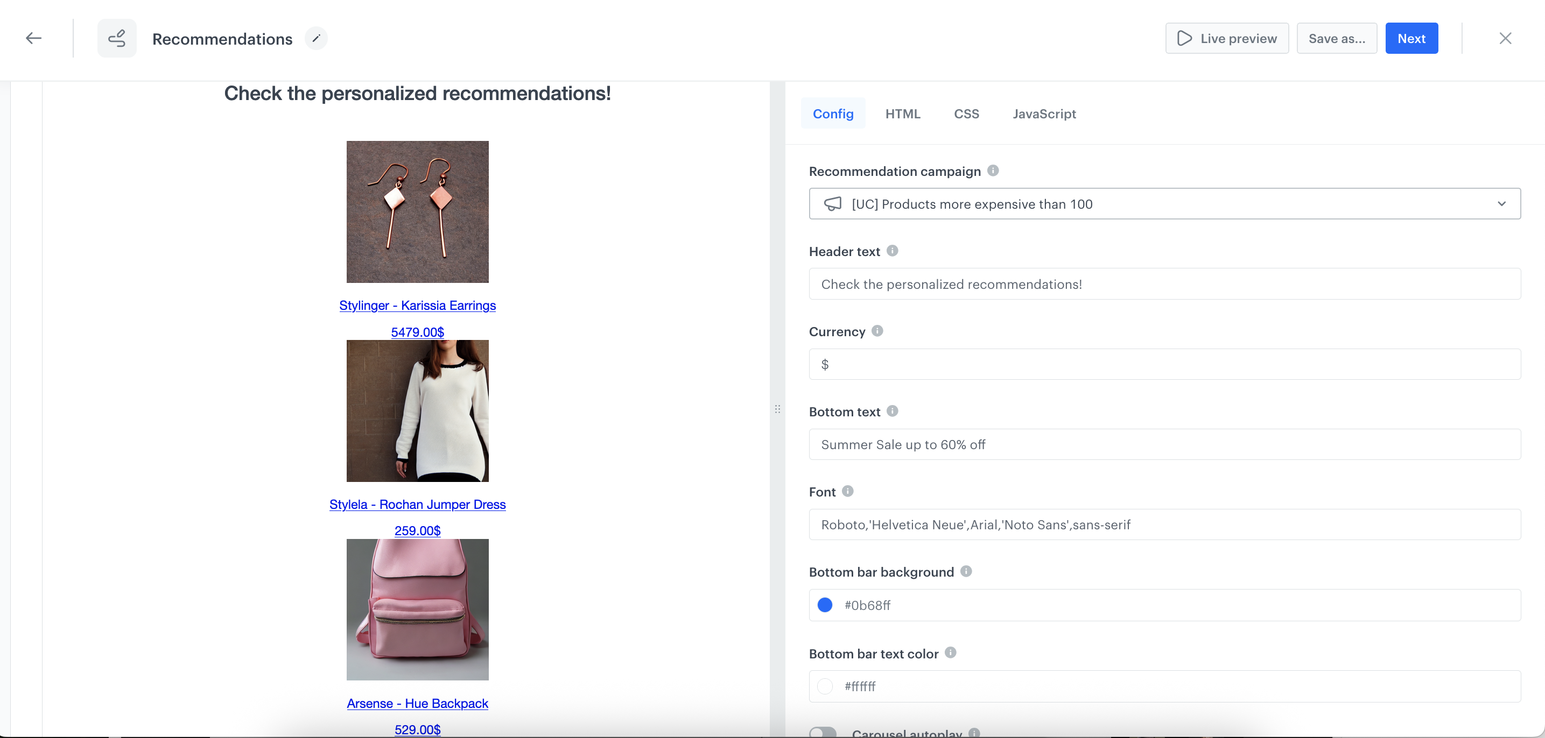
Task: Click the megaphone icon inside the campaign selector
Action: (833, 204)
